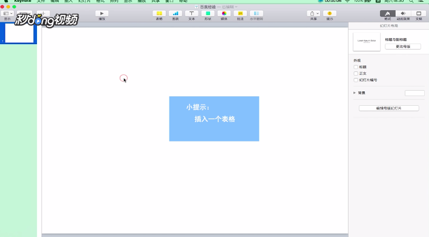
Task: Switch to the Animate (动画效果) inspector
Action: click(403, 13)
